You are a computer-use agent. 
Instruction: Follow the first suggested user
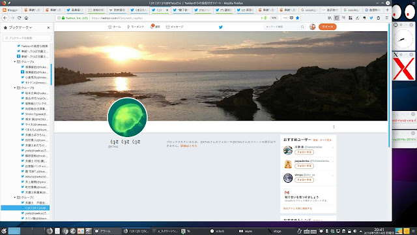click(x=304, y=152)
